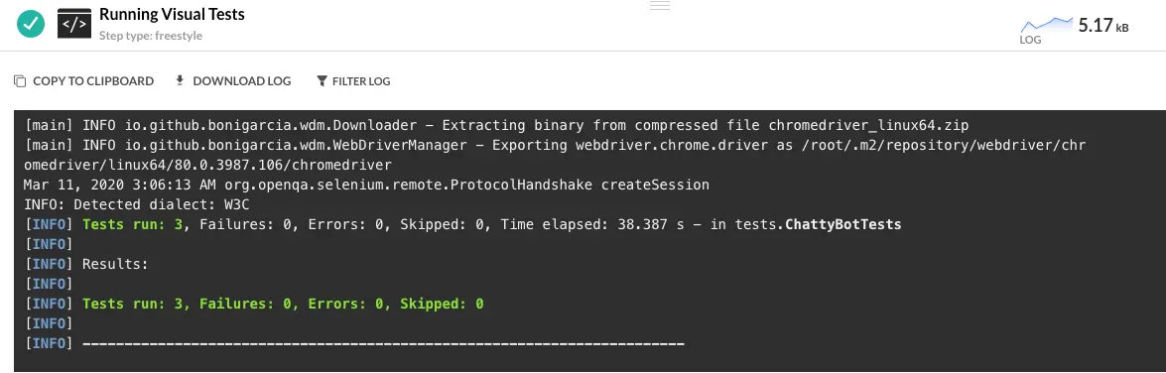Click the ChattyBotTests class name in log
This screenshot has height=373, width=1166.
pos(843,223)
